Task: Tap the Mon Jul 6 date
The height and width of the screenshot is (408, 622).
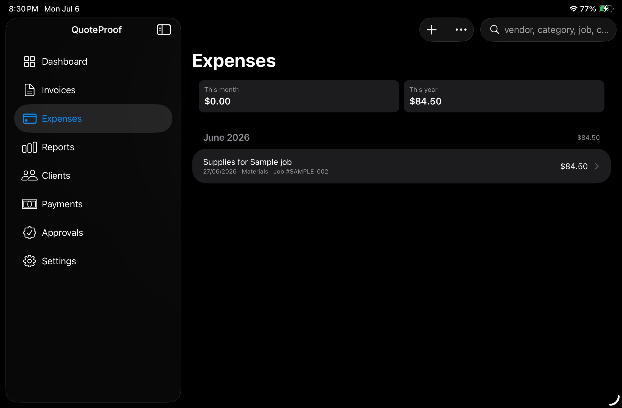Action: [x=62, y=9]
